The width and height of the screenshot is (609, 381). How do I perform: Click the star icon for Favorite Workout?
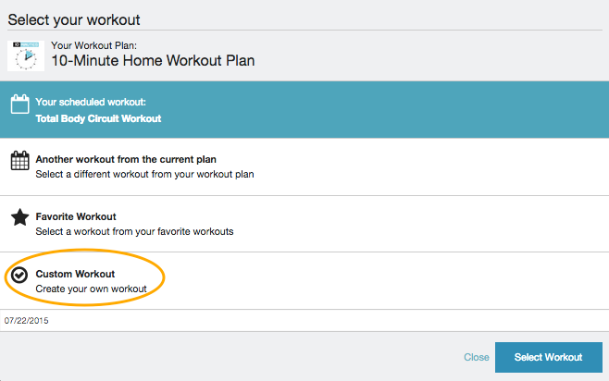(x=19, y=218)
